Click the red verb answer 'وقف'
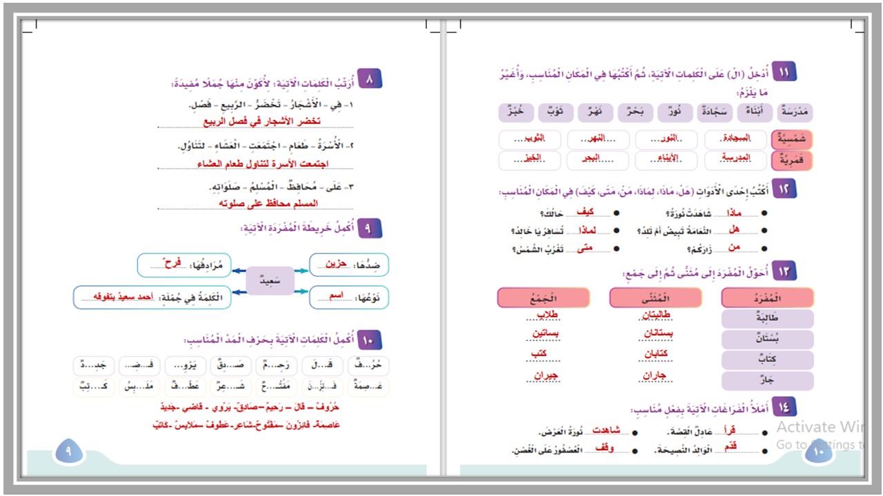Image resolution: width=883 pixels, height=496 pixels. 605,448
